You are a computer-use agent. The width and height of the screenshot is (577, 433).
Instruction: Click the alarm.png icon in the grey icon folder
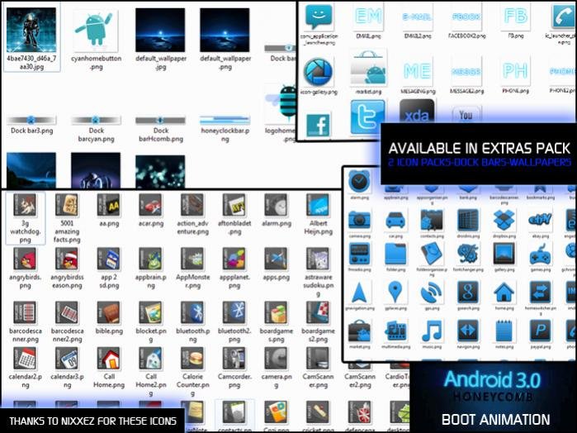(x=276, y=205)
